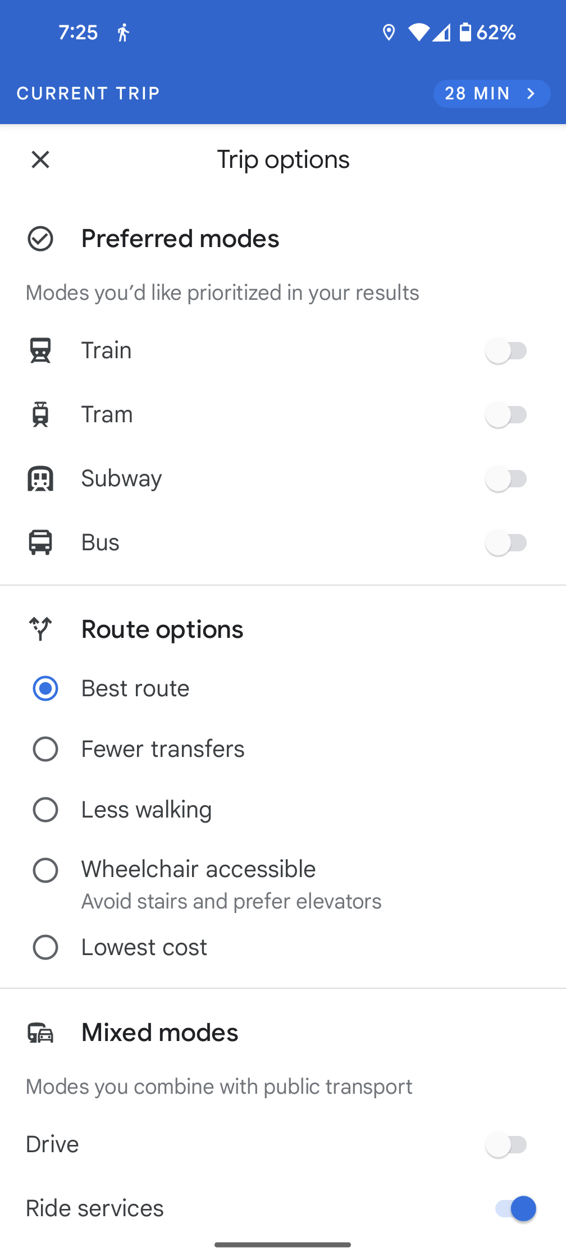Choose the Lowest cost route option
The image size is (566, 1260).
click(45, 947)
